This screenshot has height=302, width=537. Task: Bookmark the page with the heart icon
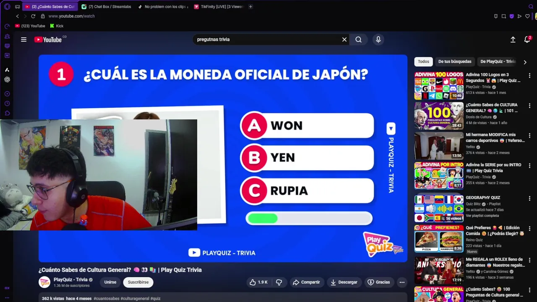point(527,16)
